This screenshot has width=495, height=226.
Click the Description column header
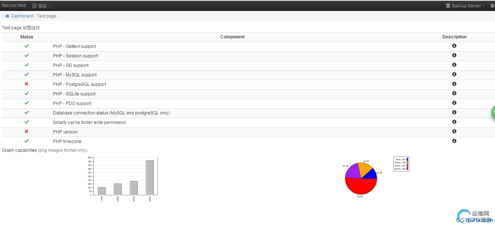454,37
